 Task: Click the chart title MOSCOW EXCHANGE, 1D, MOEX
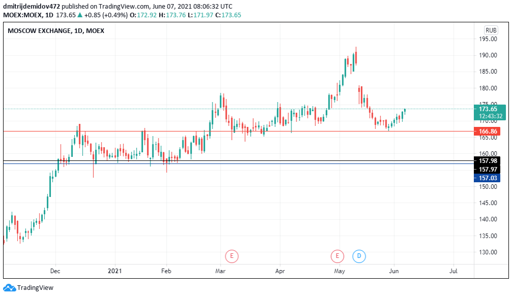click(56, 31)
